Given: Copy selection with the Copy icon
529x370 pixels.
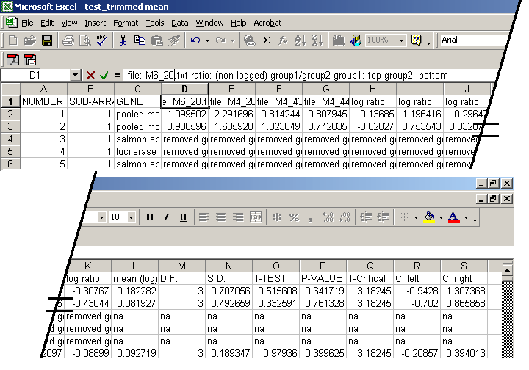Looking at the screenshot, I should tap(140, 40).
